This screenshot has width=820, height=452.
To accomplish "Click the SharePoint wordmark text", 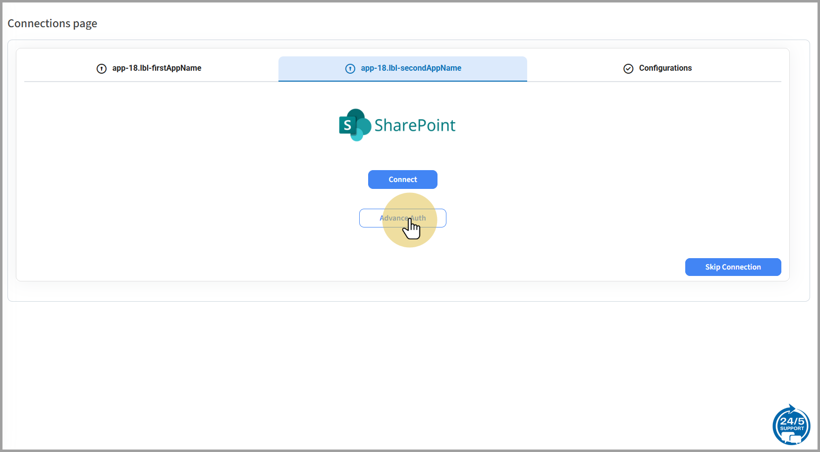I will click(x=415, y=126).
